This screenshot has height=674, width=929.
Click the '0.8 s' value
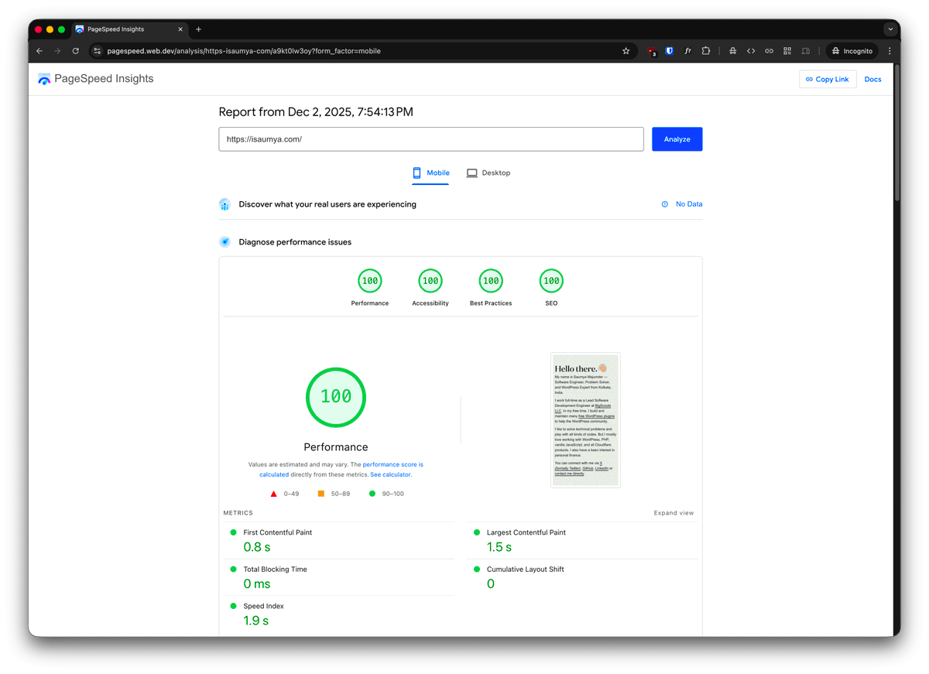coord(257,547)
